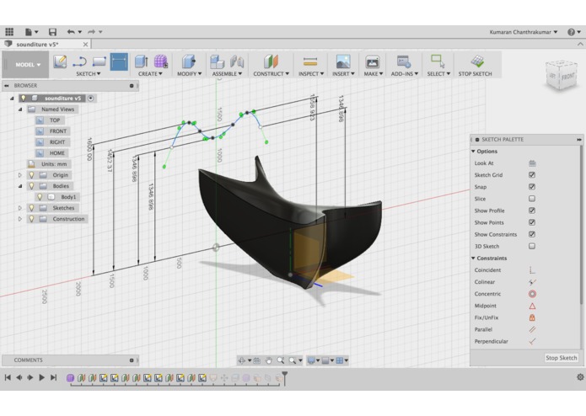The image size is (586, 416).
Task: Expand the Construction folder
Action: (x=20, y=219)
